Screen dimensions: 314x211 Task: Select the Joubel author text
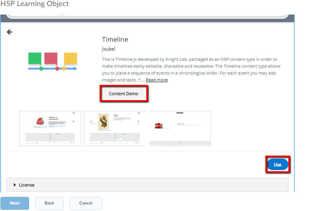(x=108, y=49)
